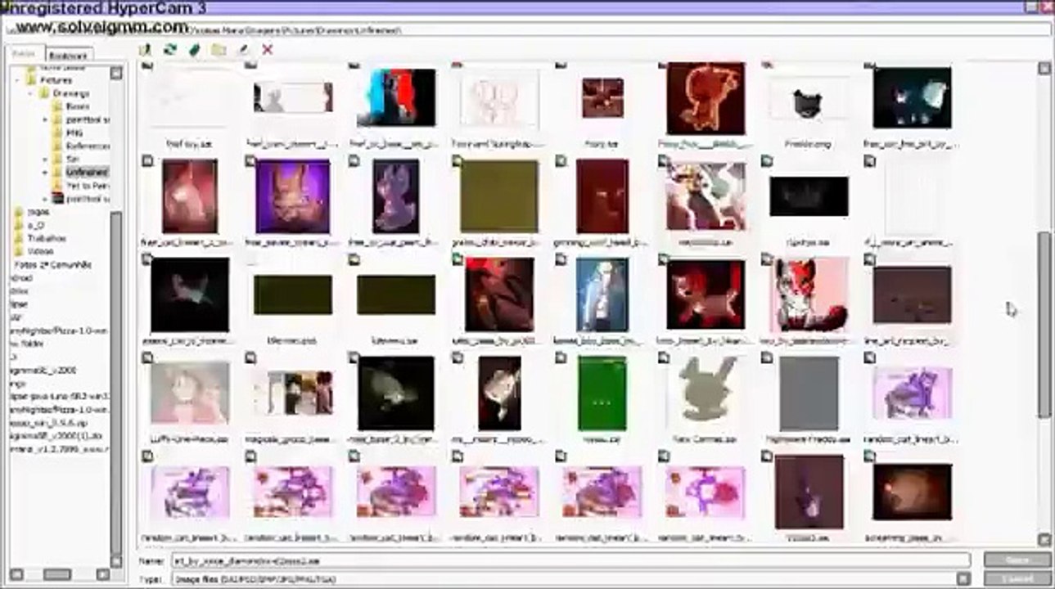
Task: Click the green tag bookmark icon in the toolbar
Action: pos(195,50)
